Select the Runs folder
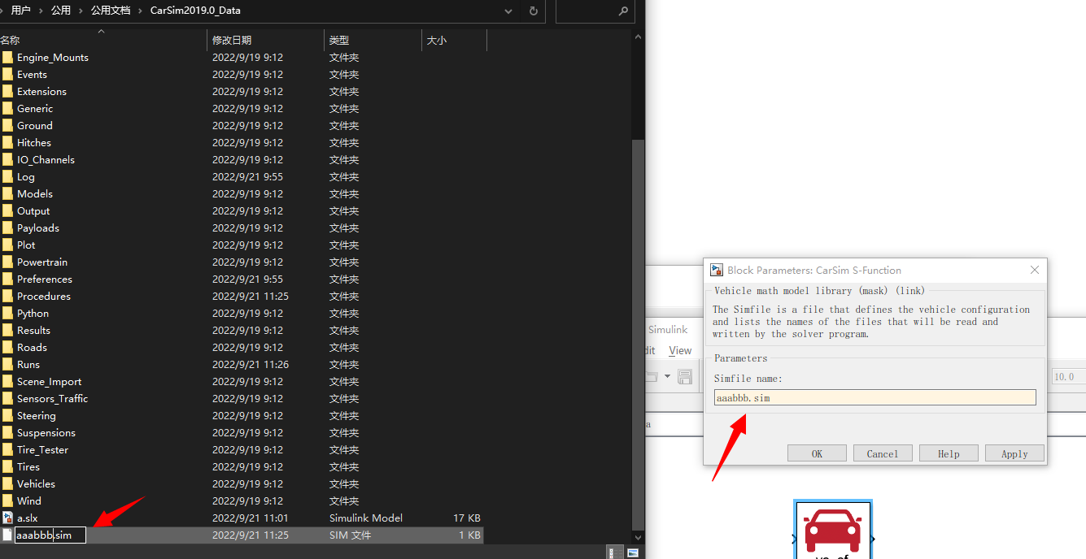Screen dimensions: 1086x559 pos(28,365)
